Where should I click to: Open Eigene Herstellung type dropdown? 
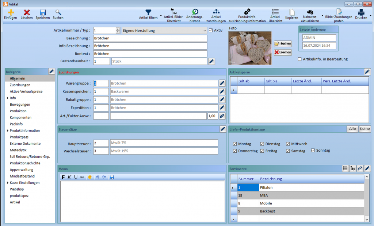(x=204, y=31)
